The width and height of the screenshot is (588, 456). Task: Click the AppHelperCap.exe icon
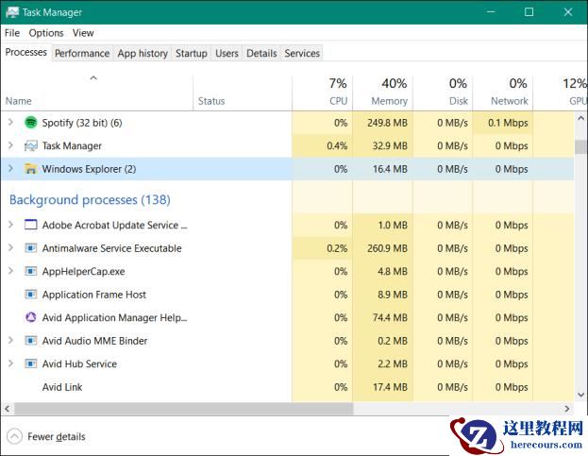[x=31, y=271]
